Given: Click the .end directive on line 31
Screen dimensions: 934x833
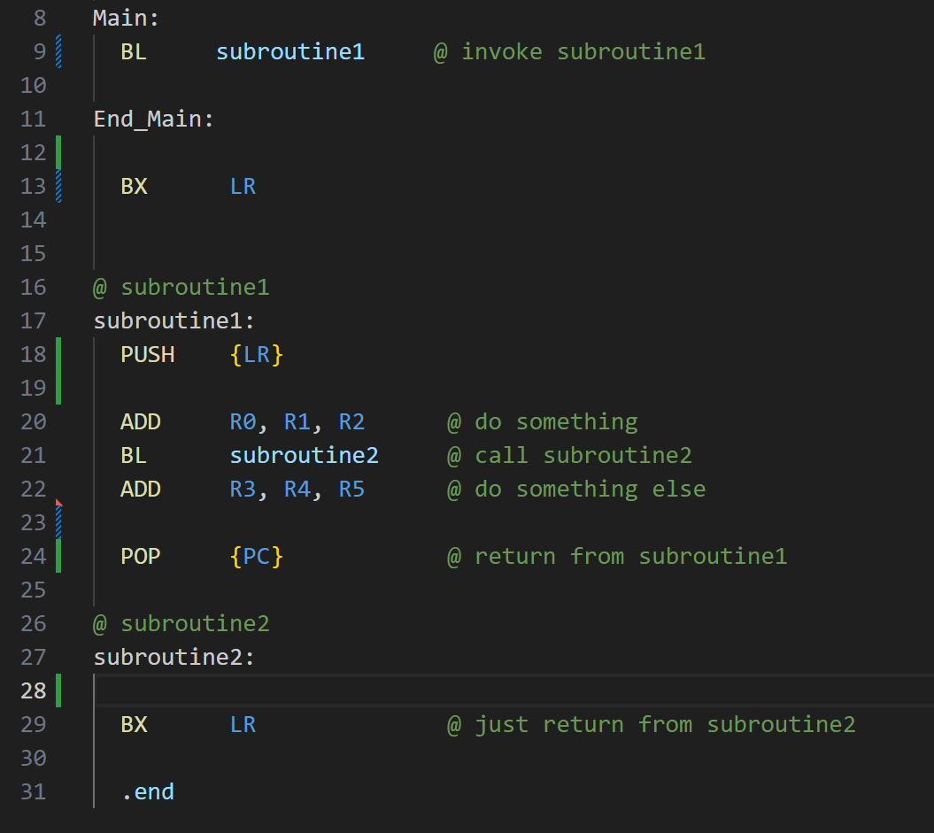Looking at the screenshot, I should (148, 791).
